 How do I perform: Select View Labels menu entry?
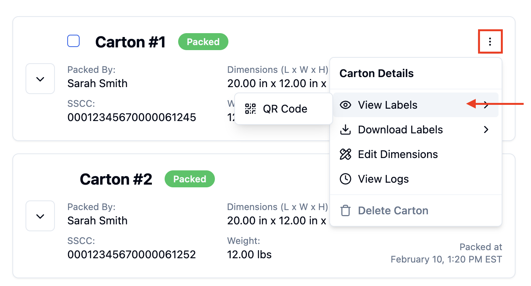[x=416, y=105]
